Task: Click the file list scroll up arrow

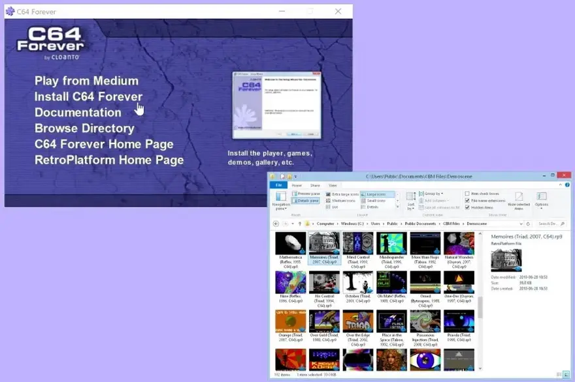Action: pyautogui.click(x=480, y=233)
